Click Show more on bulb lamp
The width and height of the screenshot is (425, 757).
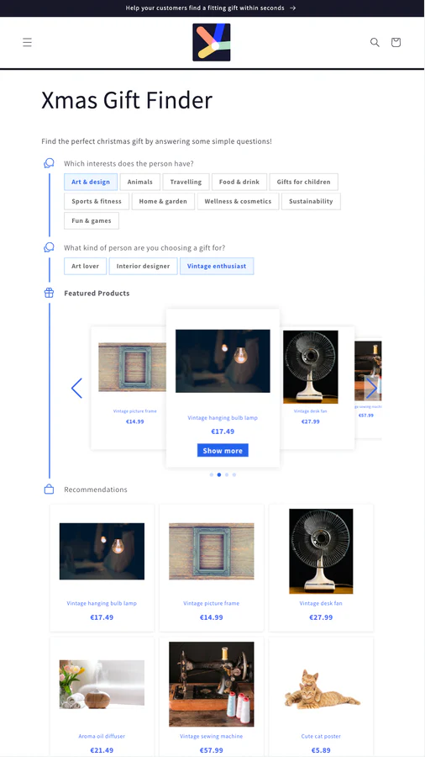[x=223, y=451]
